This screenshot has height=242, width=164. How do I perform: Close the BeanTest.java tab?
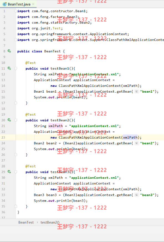point(33,4)
